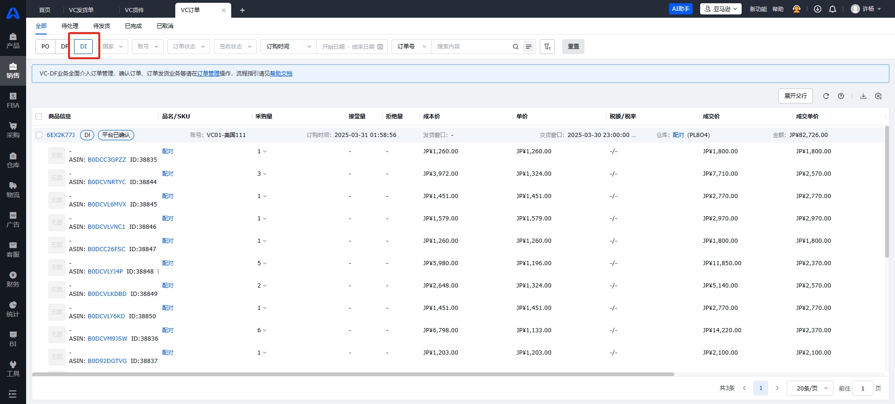This screenshot has height=404, width=895.
Task: Open the 统计 sidebar module
Action: coord(13,309)
